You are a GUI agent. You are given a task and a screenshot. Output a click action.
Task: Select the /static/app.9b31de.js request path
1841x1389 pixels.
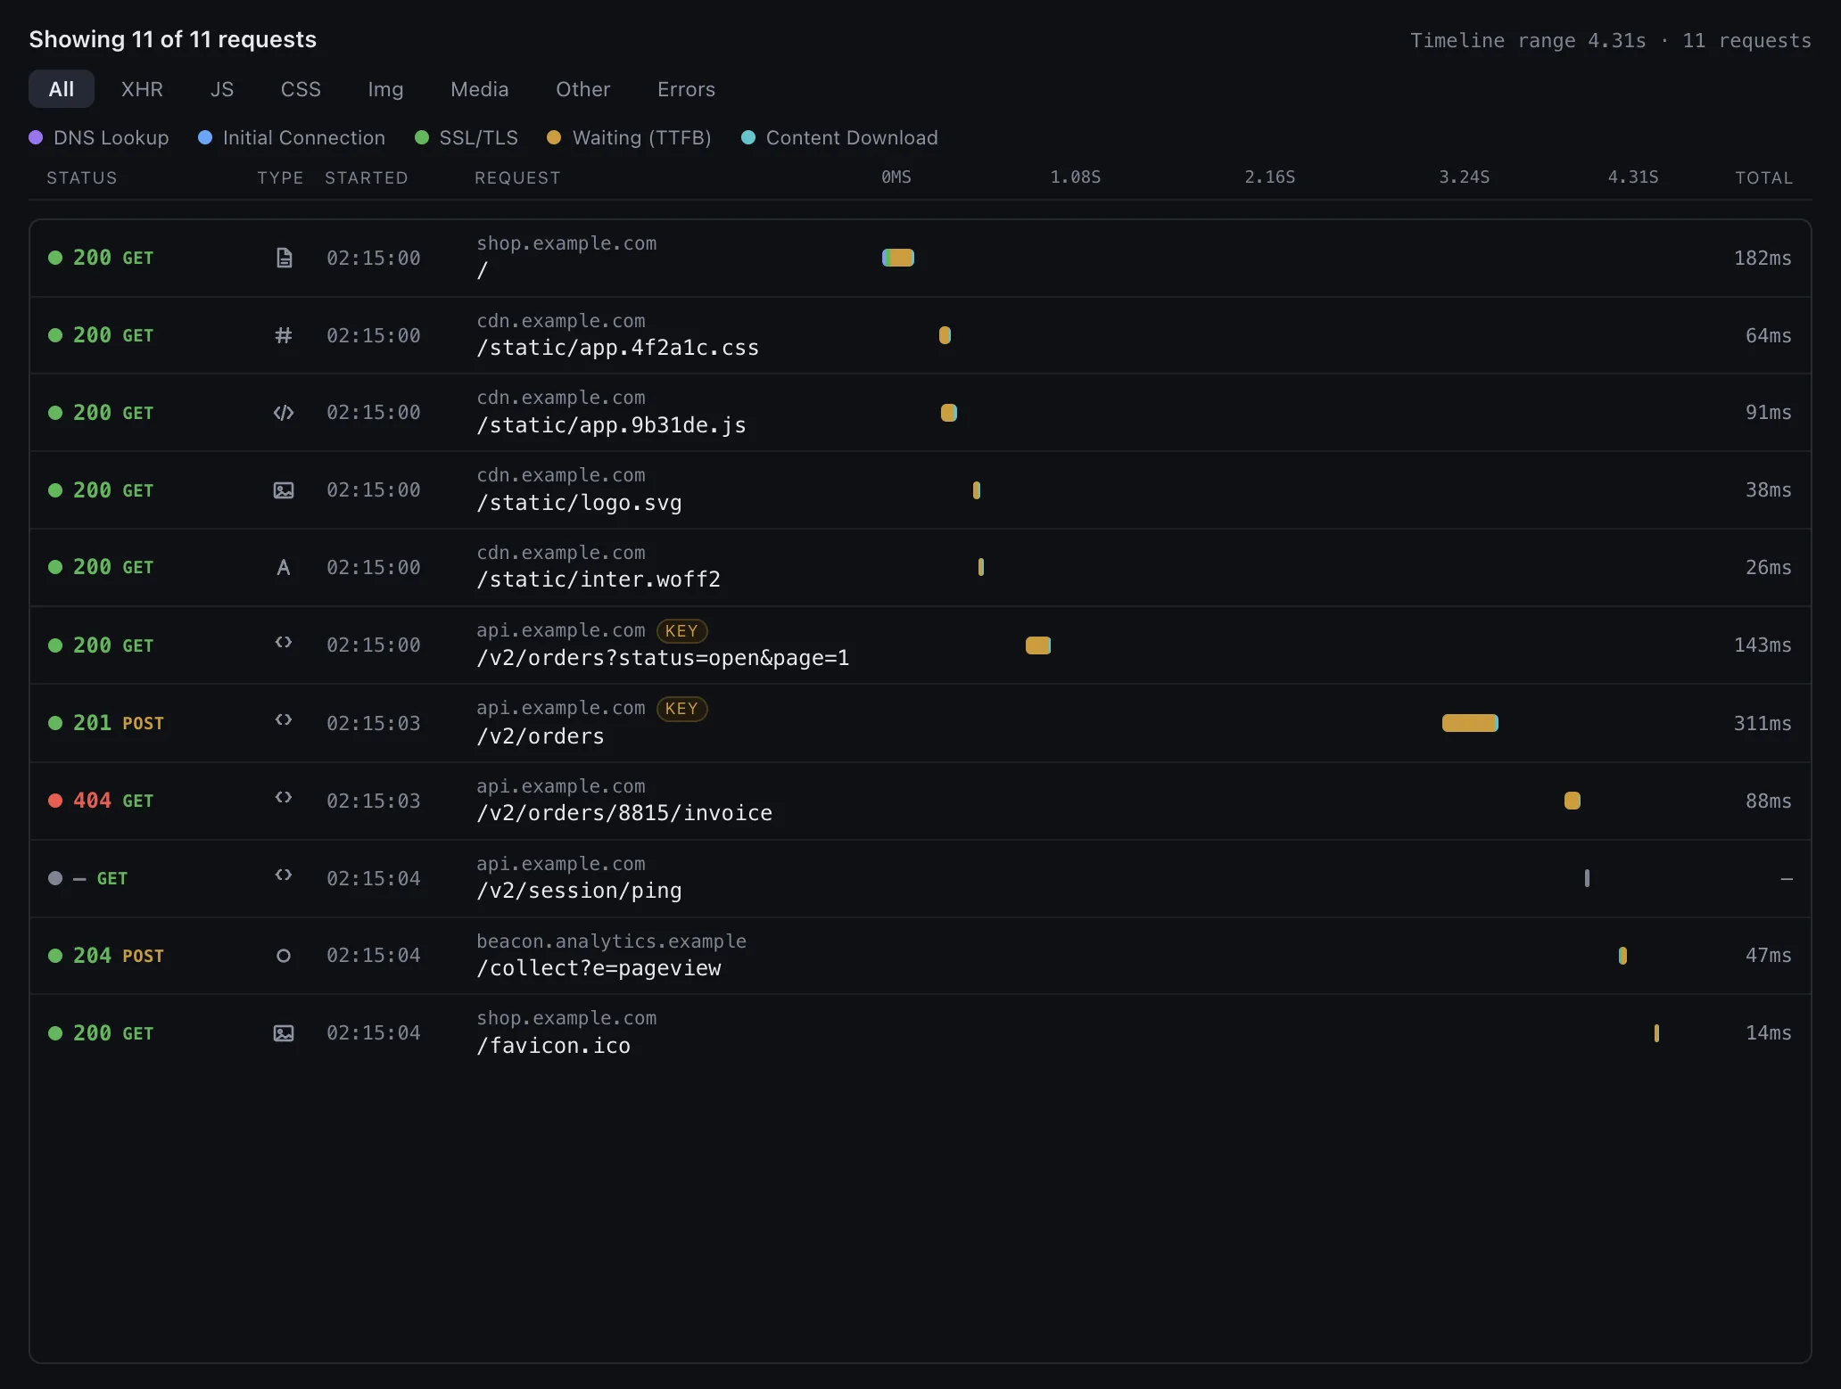coord(611,425)
